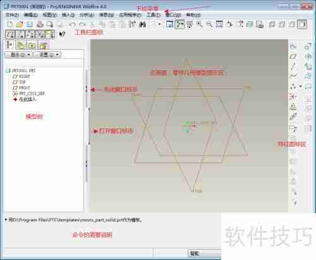Screen dimensions: 316x260
Task: Activate the What's This help pointer
Action: tap(62, 34)
